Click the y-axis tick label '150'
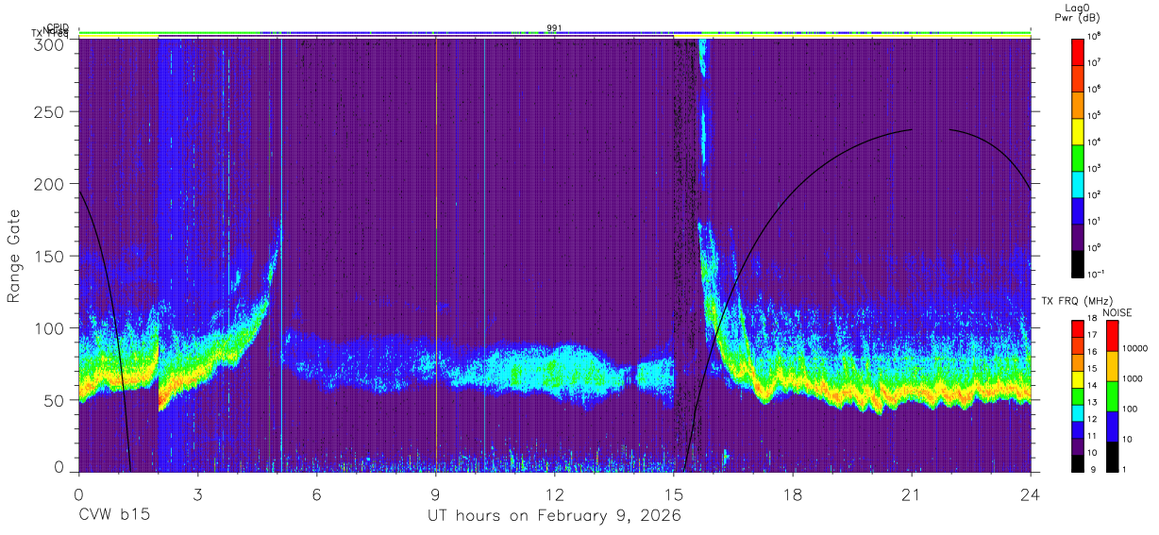1159x535 pixels. tap(49, 256)
